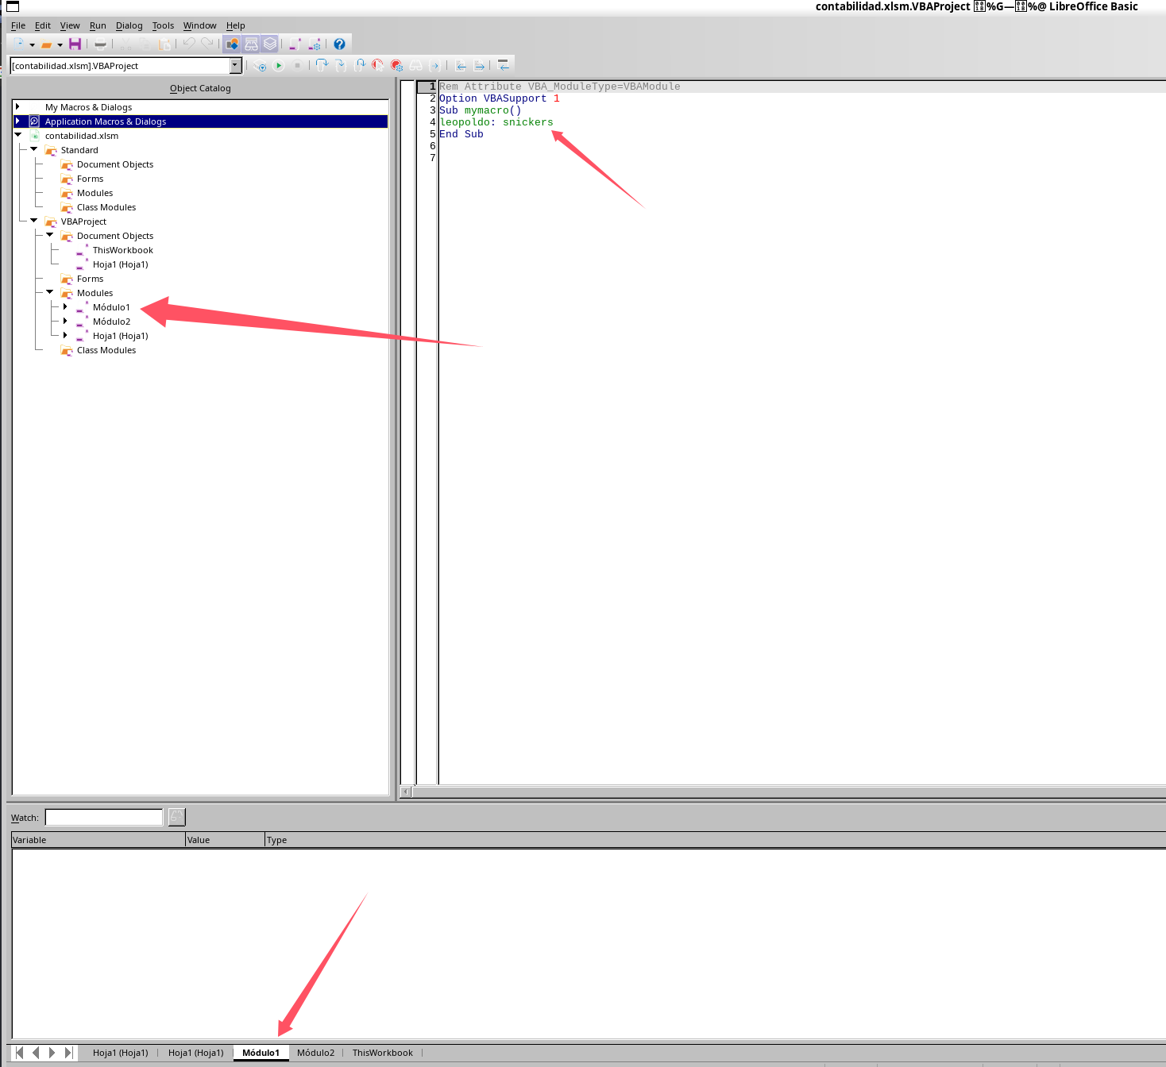Click the Save icon in toolbar
Screen dimensions: 1166x1067
click(x=75, y=44)
